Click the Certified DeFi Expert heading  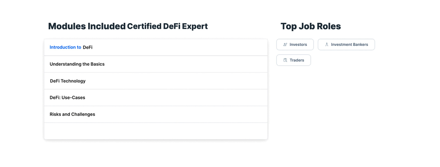tap(167, 26)
